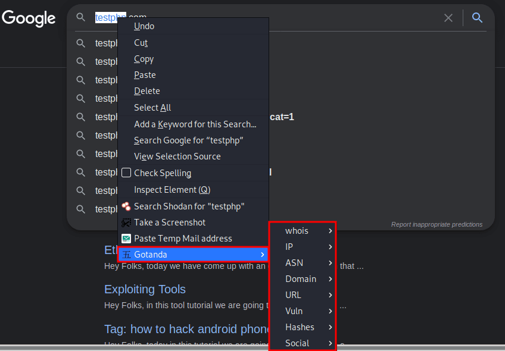Choose Cut from the context menu

click(x=193, y=43)
